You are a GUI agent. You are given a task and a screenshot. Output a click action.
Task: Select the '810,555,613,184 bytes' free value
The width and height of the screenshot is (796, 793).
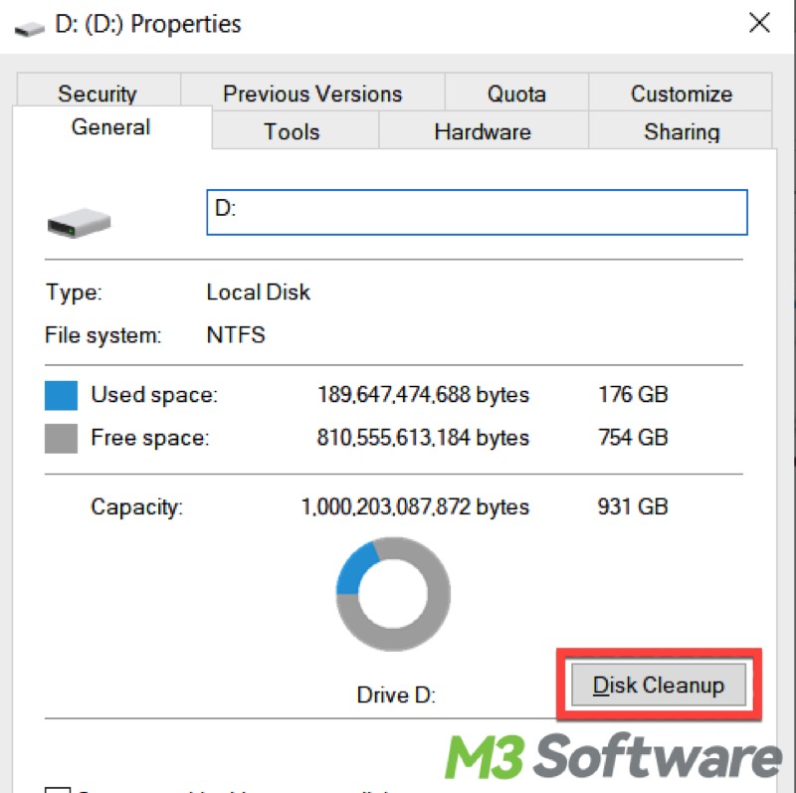tap(423, 438)
